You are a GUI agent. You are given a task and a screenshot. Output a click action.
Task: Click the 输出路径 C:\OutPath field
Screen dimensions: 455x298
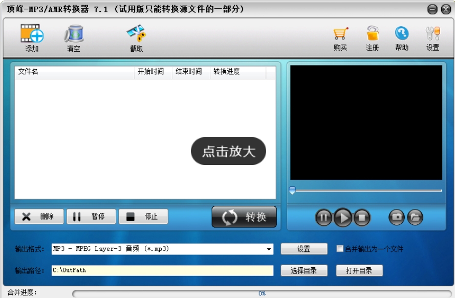point(163,270)
